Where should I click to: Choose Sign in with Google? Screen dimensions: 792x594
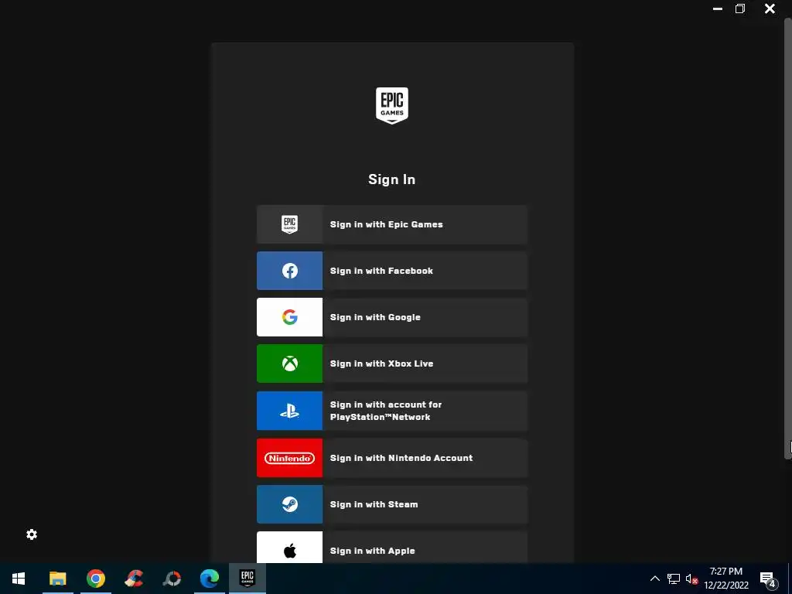tap(392, 317)
